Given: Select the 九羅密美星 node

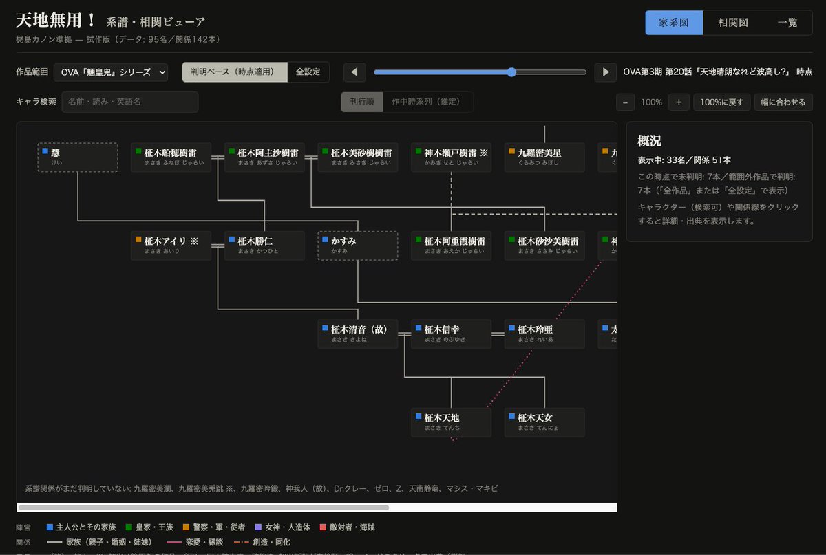Looking at the screenshot, I should 544,157.
